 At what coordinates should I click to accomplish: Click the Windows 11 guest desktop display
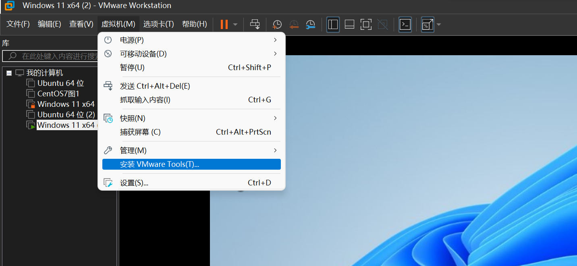click(393, 160)
